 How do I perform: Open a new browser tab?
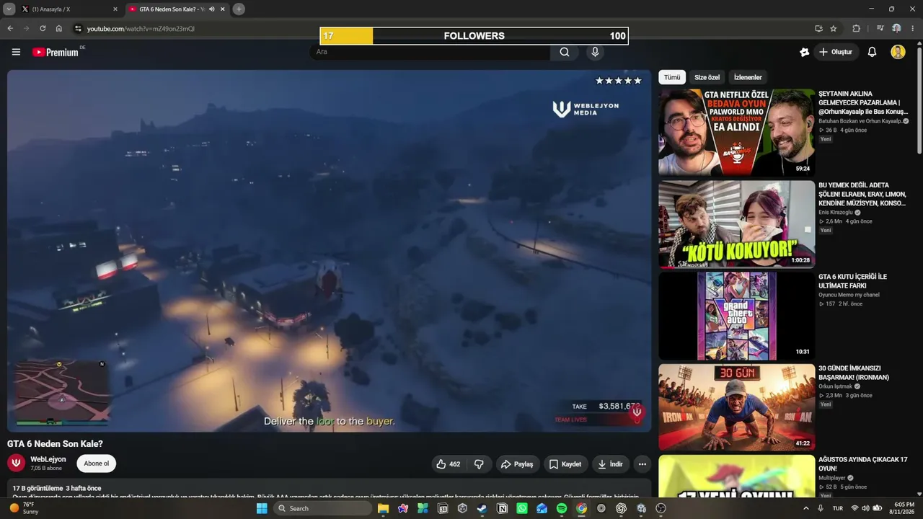point(239,9)
